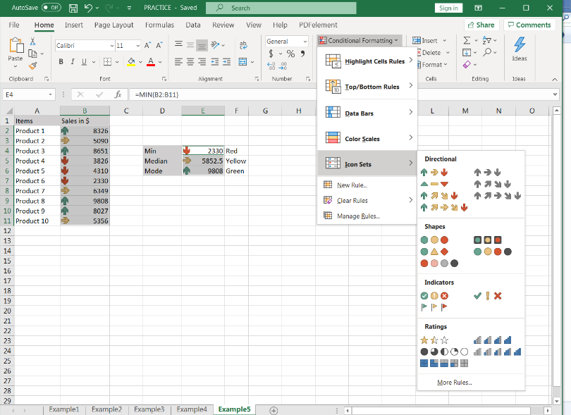Screen dimensions: 571x415
Task: Select 5 Arrows Gray icon set
Action: [498, 196]
